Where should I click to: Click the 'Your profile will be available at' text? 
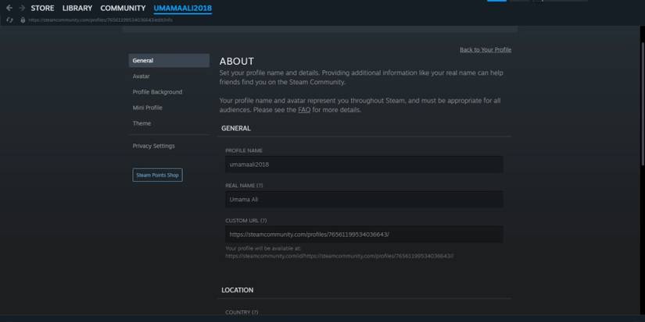[263, 248]
